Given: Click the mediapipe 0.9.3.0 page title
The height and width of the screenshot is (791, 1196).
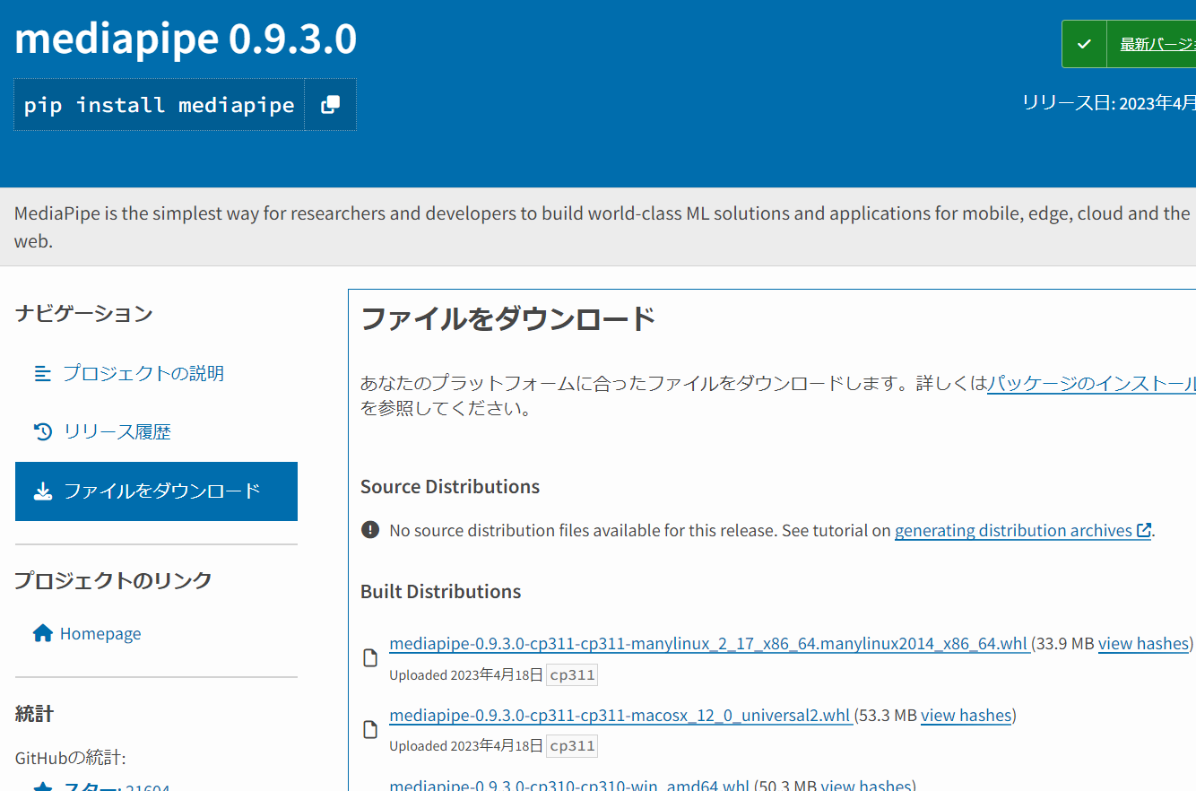Looking at the screenshot, I should (186, 39).
